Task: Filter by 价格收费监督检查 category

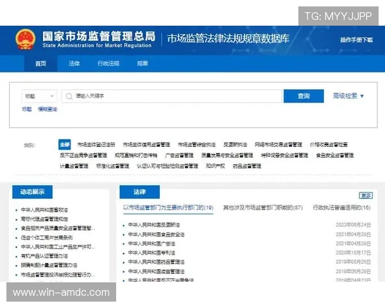Action: [329, 144]
